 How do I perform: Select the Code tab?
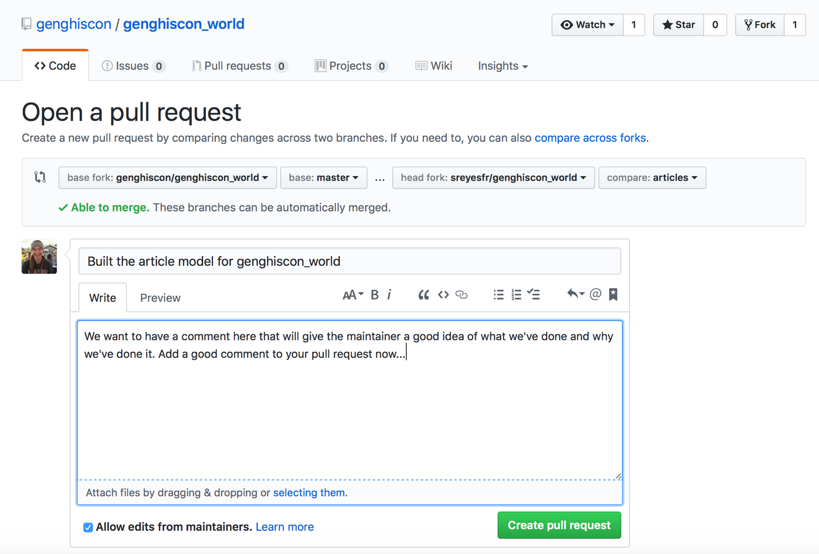click(x=55, y=66)
